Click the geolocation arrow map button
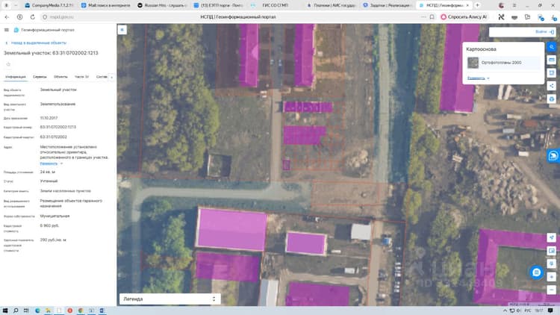Viewport: 560px width, 315px height. (x=552, y=237)
